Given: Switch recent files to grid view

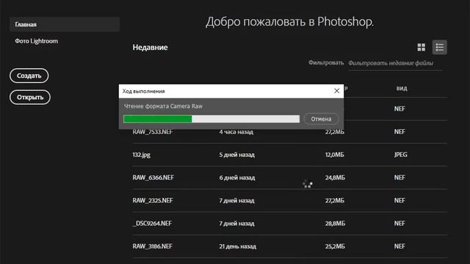Looking at the screenshot, I should click(421, 47).
